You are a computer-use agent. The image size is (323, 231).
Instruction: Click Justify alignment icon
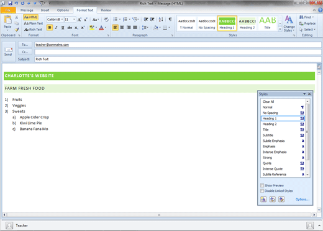[135, 27]
